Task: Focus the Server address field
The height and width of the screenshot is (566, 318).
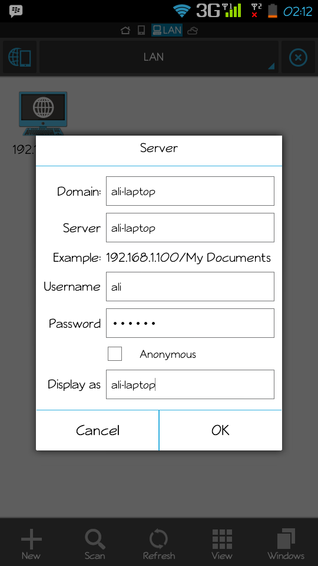Action: coord(190,228)
